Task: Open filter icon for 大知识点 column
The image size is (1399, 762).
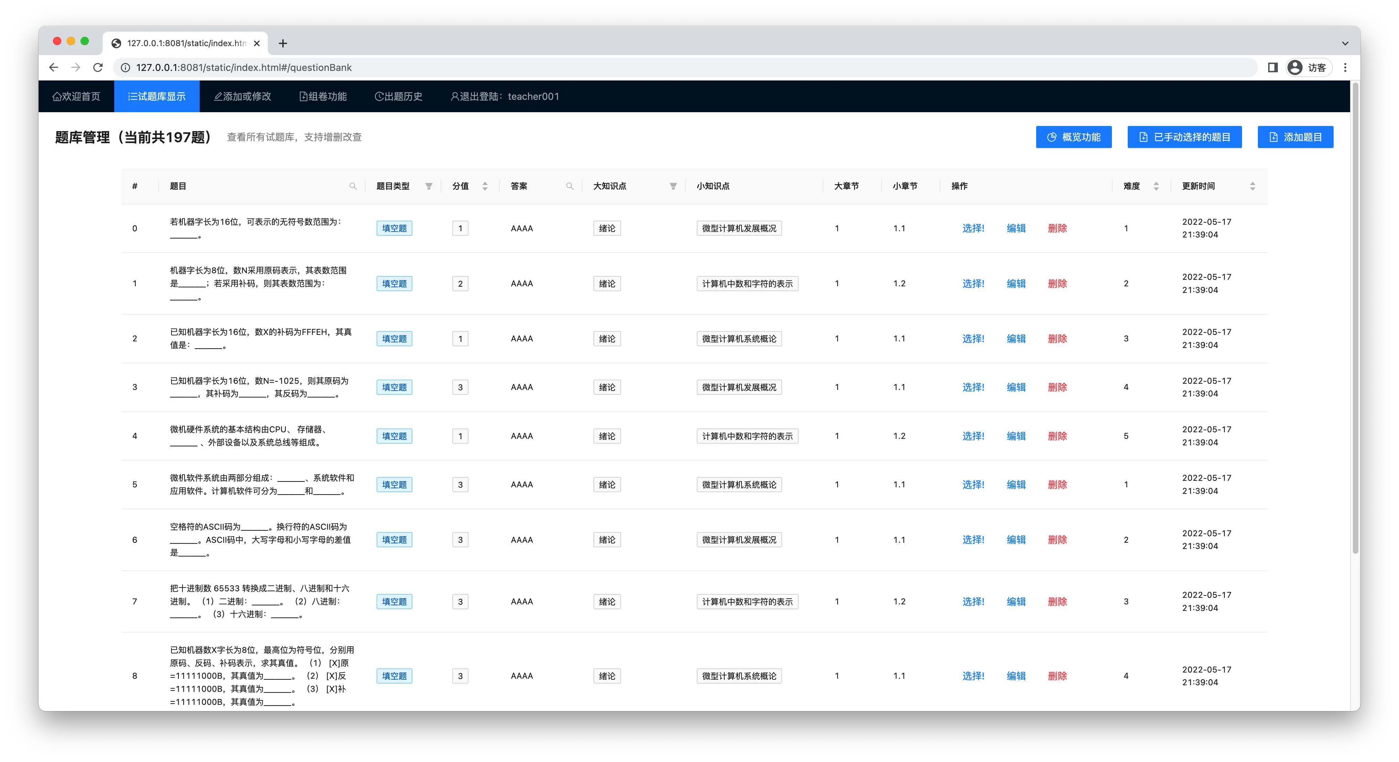Action: coord(673,186)
